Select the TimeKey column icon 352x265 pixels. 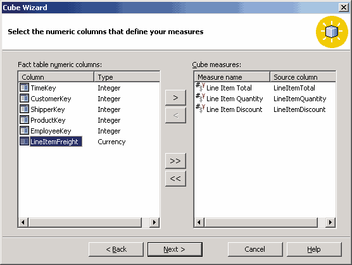24,88
